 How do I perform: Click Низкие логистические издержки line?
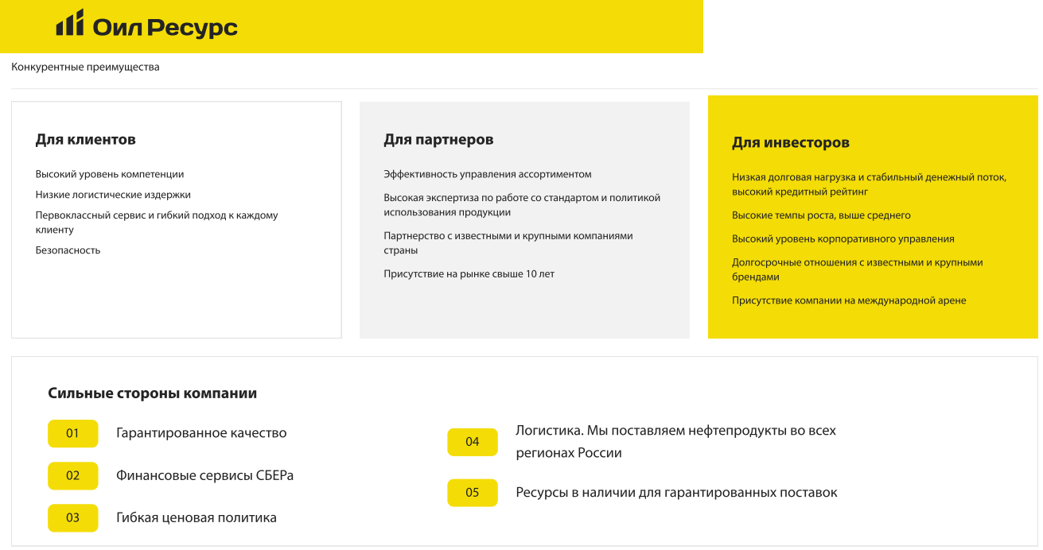(x=113, y=195)
